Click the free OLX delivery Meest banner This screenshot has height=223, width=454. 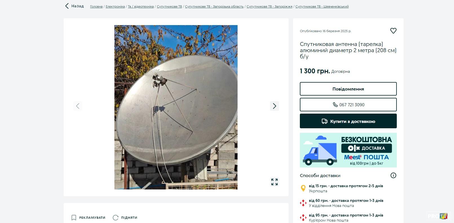pos(348,150)
